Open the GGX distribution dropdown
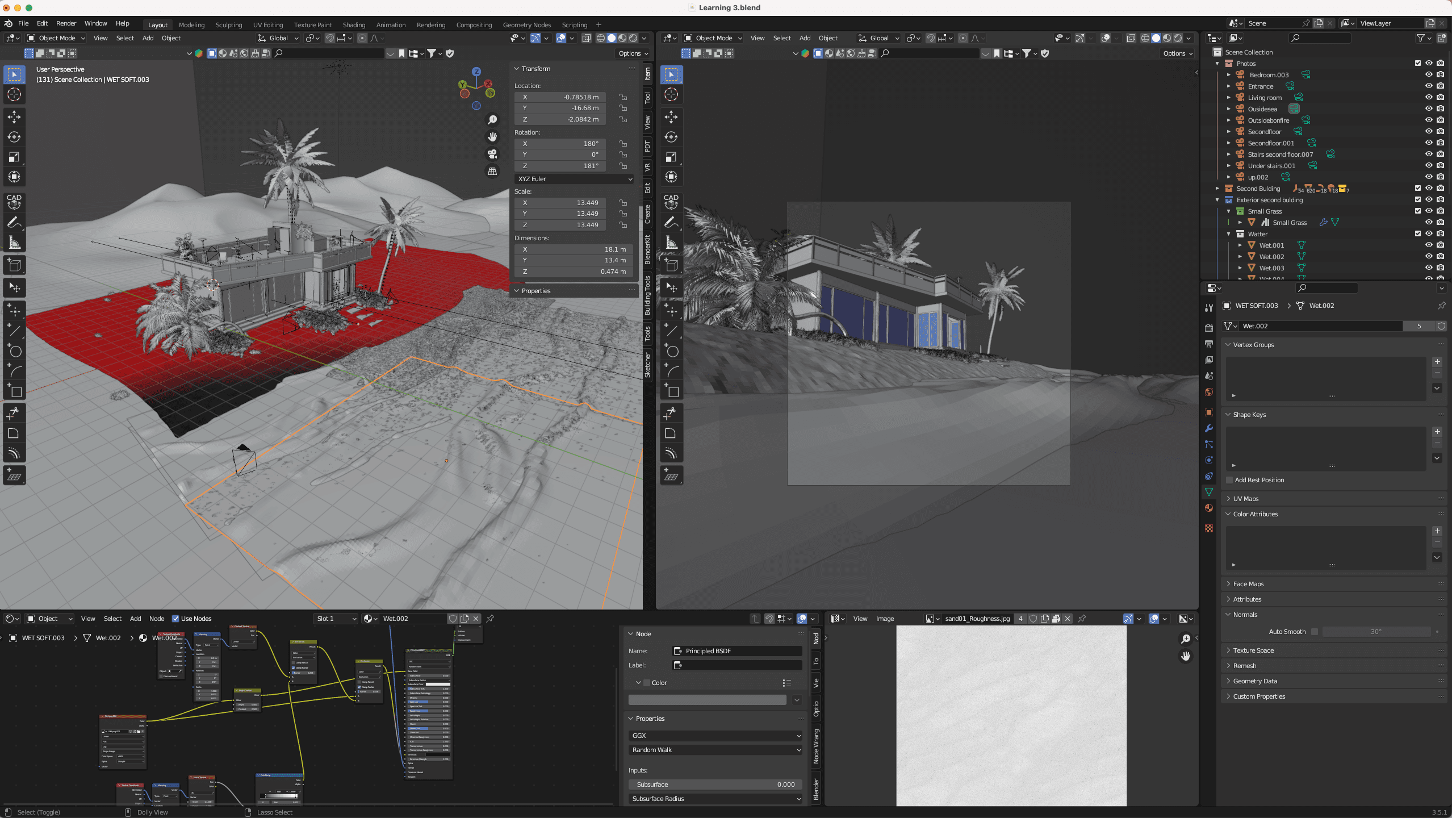 pyautogui.click(x=715, y=736)
